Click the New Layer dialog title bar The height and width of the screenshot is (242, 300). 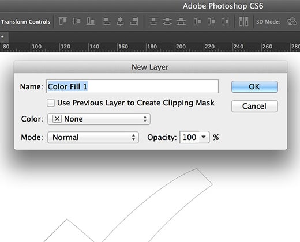click(151, 67)
